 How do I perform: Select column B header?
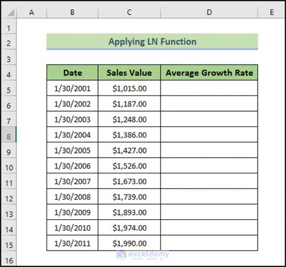pos(72,12)
